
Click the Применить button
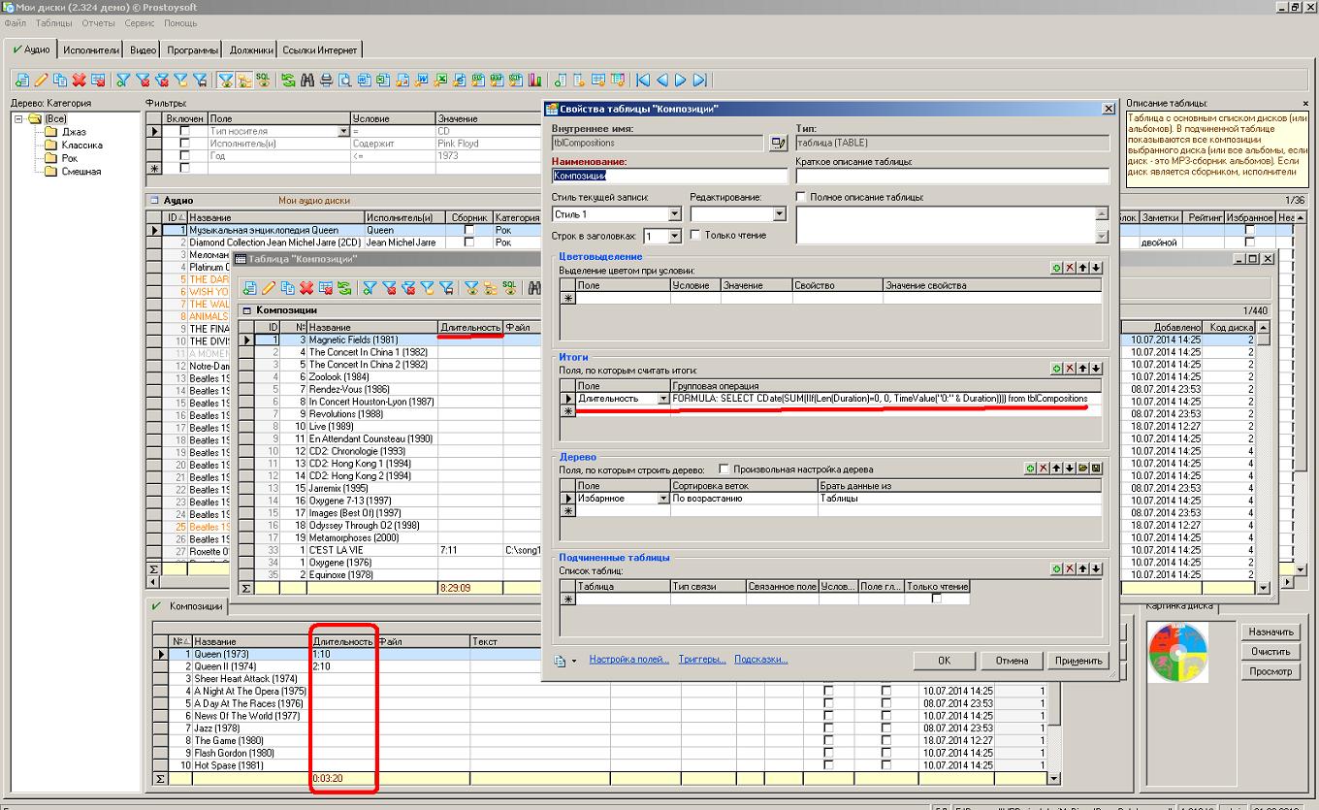[1078, 660]
